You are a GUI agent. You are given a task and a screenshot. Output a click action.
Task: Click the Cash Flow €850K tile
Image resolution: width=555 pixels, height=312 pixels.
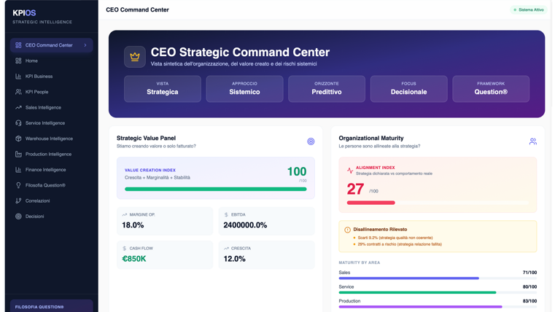pos(165,254)
